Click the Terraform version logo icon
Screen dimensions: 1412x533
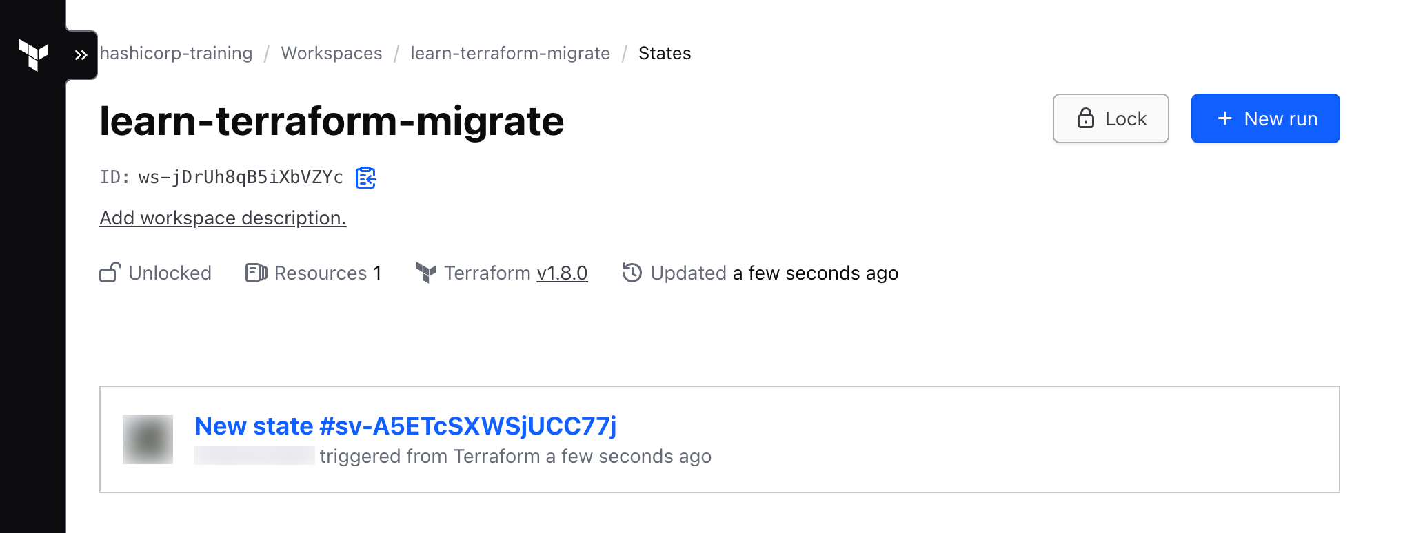coord(426,273)
